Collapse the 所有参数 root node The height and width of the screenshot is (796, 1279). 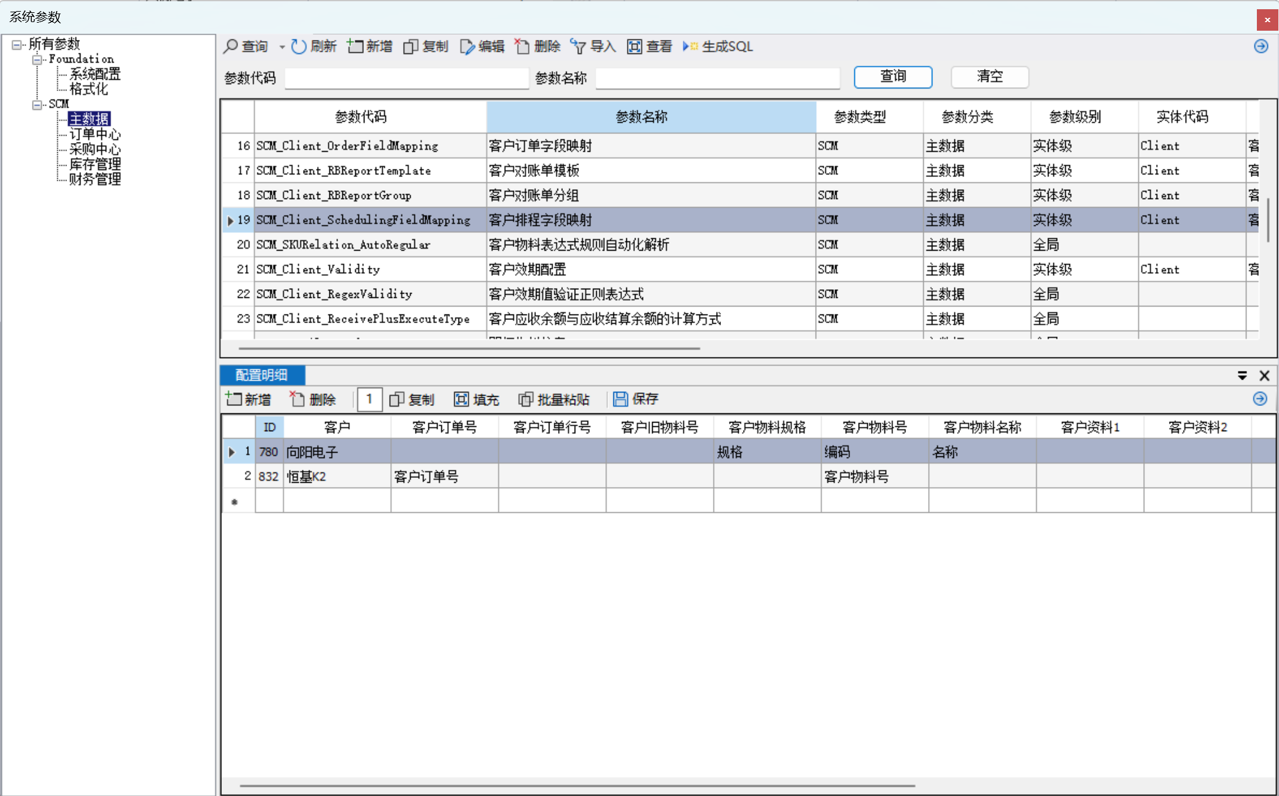point(17,44)
